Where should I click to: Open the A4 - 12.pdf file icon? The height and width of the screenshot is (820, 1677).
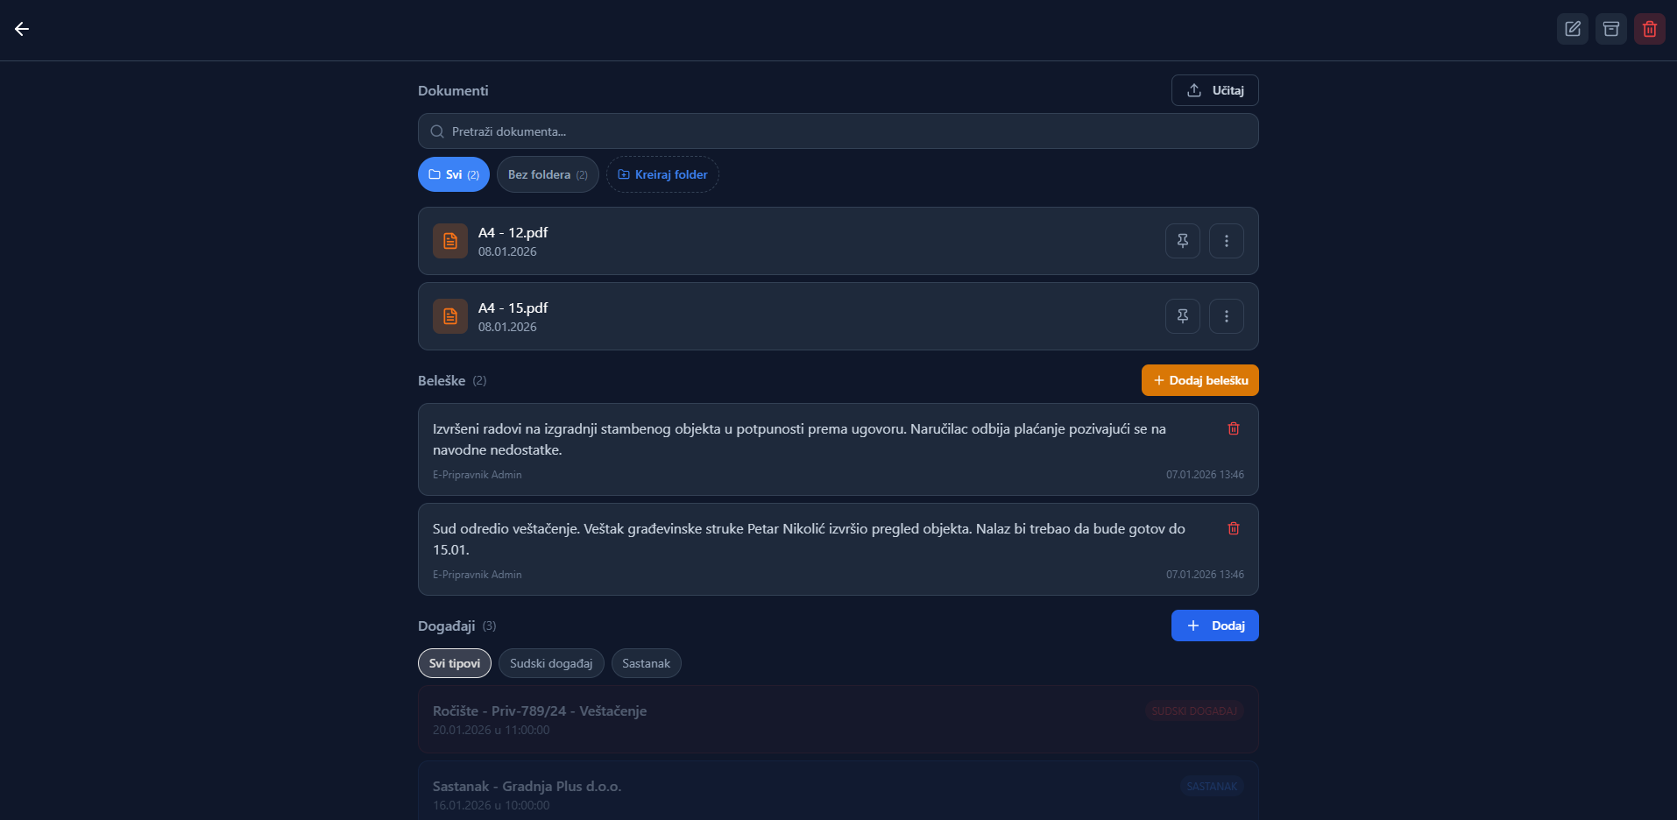pyautogui.click(x=450, y=241)
